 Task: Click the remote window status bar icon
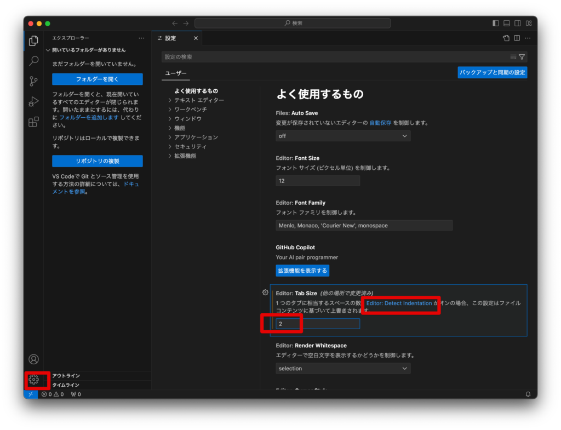pos(31,394)
